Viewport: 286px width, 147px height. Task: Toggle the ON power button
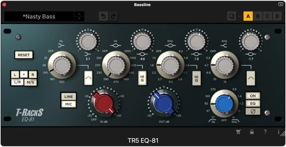coord(253,96)
